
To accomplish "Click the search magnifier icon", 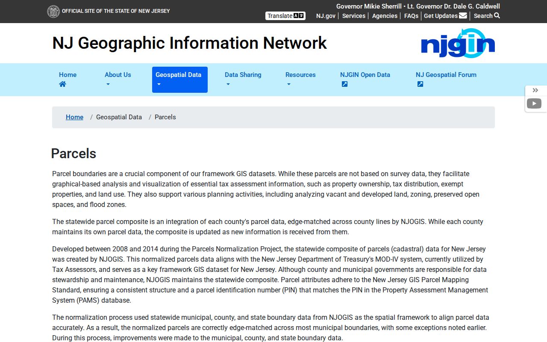I will pos(497,16).
